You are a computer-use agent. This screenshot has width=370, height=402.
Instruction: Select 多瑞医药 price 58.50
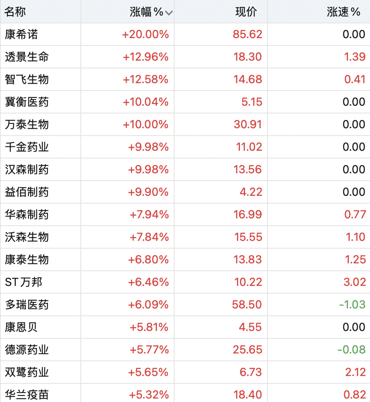coord(247,305)
